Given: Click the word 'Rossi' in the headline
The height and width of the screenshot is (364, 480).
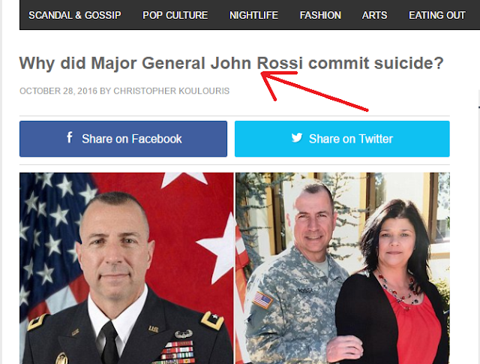Looking at the screenshot, I should click(280, 63).
